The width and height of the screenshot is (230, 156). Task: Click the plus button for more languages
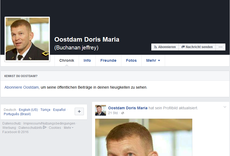tap(79, 111)
